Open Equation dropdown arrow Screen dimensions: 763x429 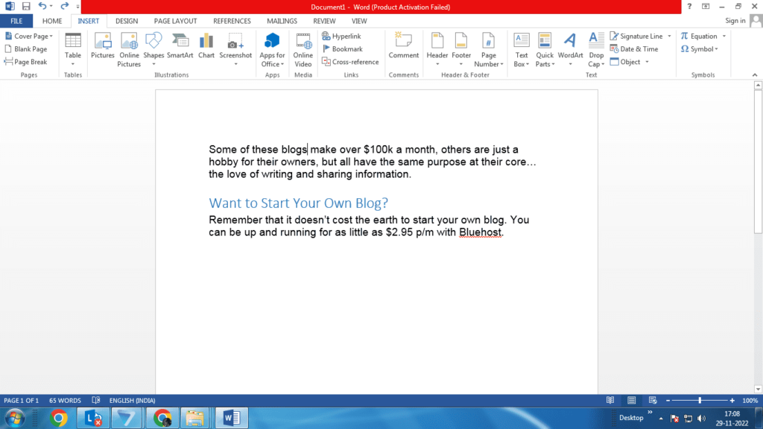pos(724,36)
